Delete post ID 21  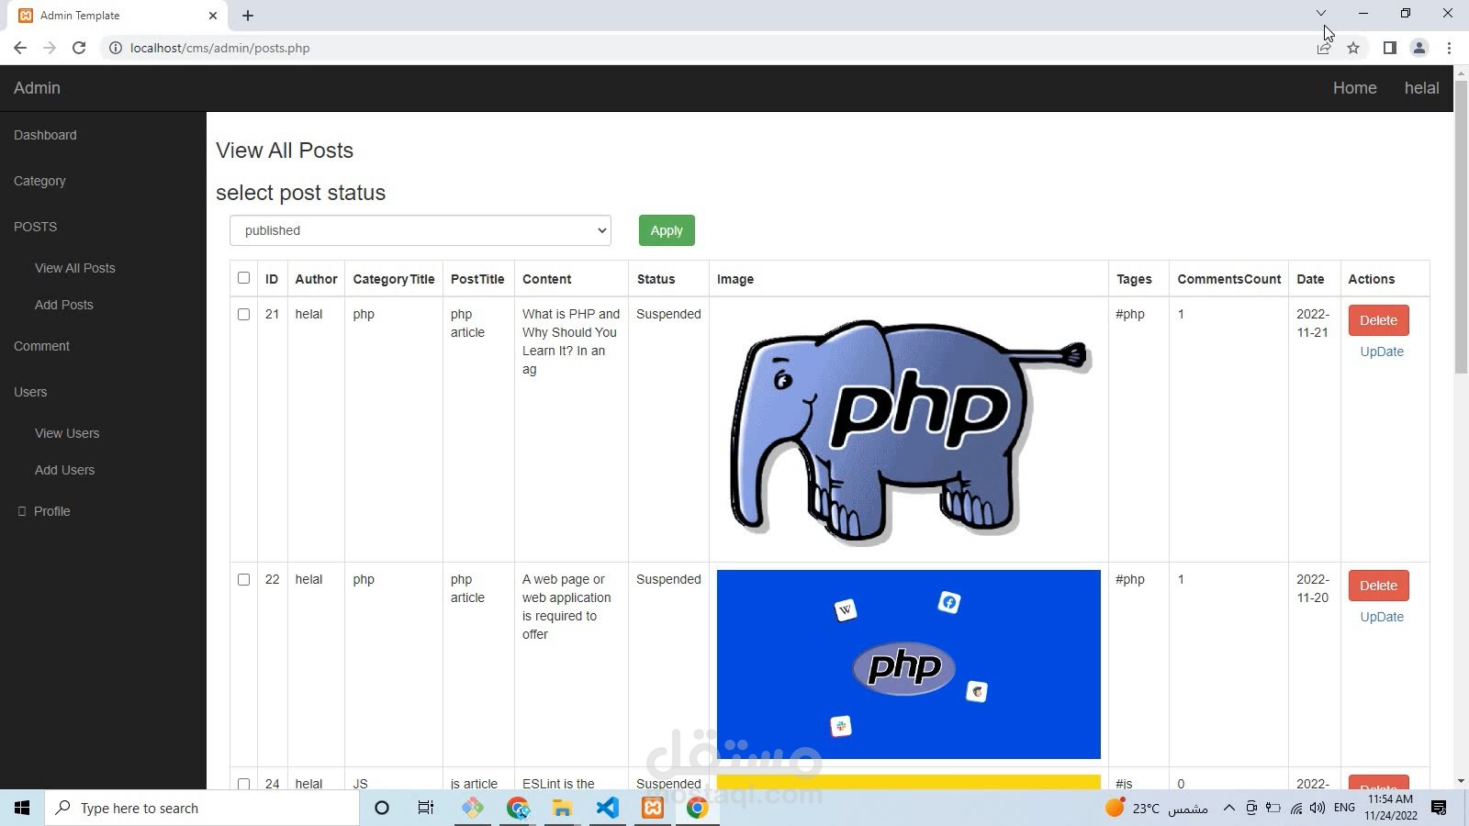[1378, 320]
